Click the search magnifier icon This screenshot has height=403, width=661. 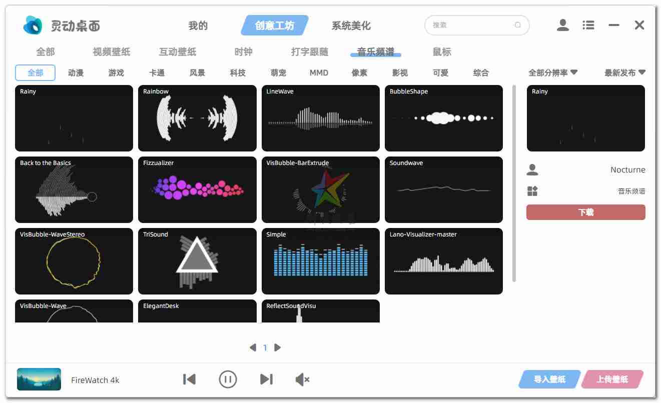[518, 25]
